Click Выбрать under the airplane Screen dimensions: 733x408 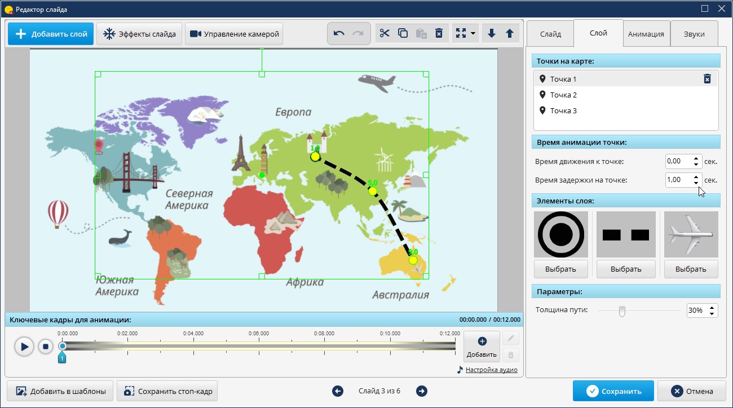point(691,269)
